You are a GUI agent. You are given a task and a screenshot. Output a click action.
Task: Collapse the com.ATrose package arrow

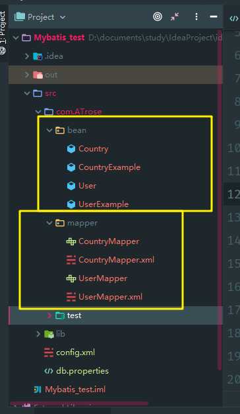39,112
